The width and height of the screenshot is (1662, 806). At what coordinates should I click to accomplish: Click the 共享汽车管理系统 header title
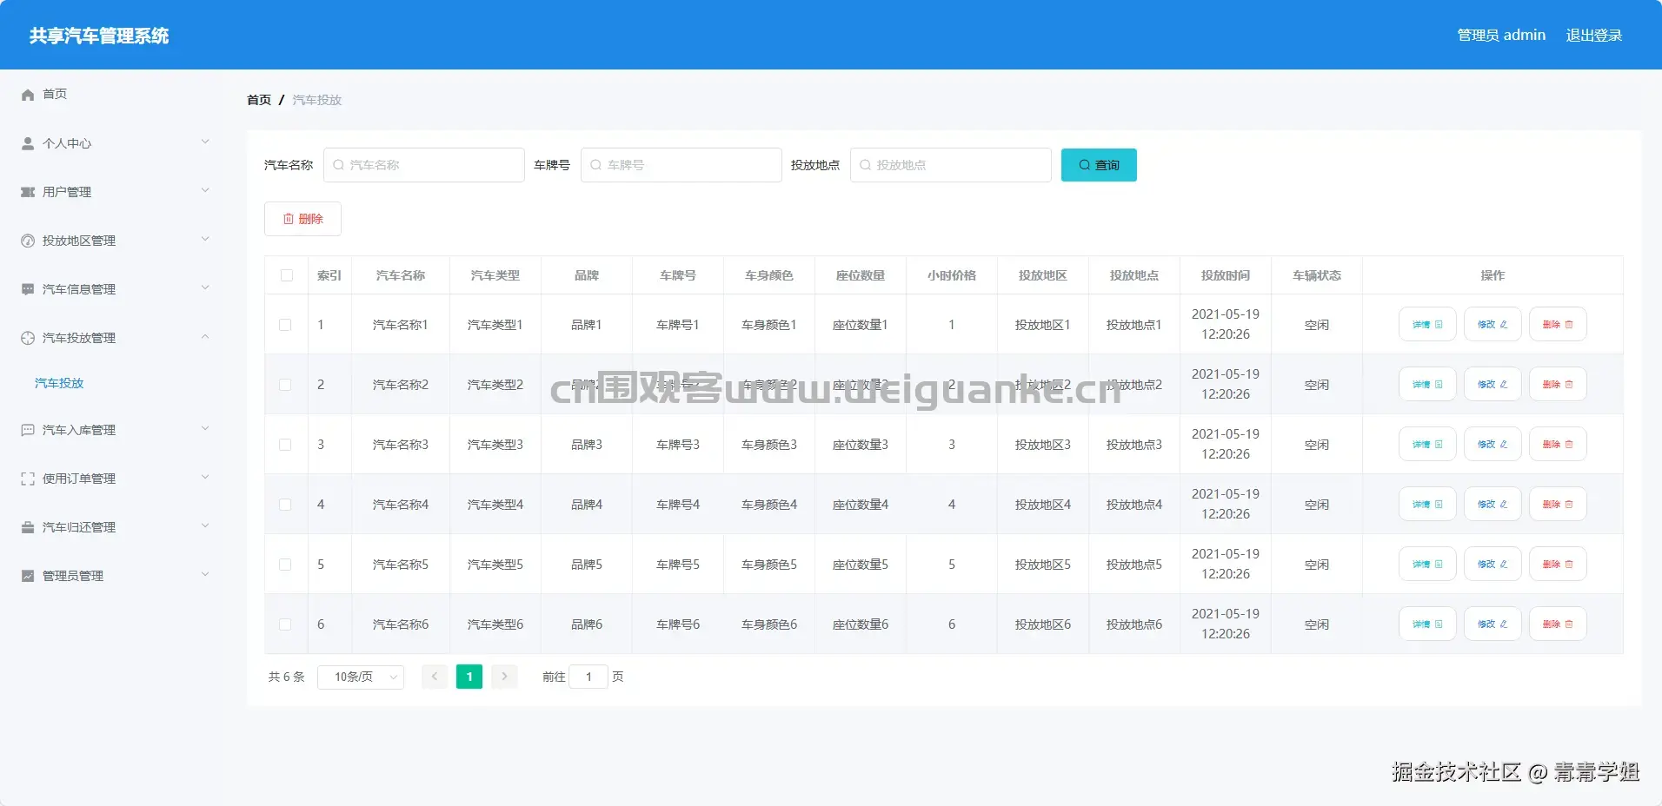(x=99, y=36)
